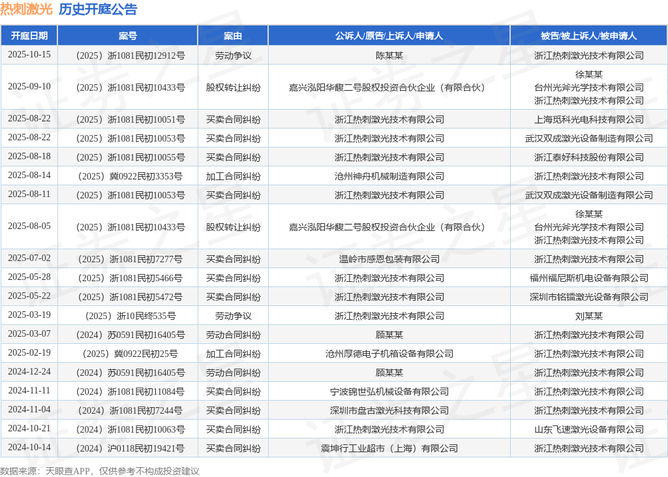Click defendant 深圳市铭镭激光设备有限公司

[589, 297]
